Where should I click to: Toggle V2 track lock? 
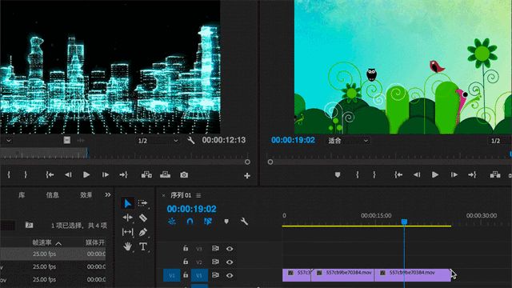[x=186, y=262]
